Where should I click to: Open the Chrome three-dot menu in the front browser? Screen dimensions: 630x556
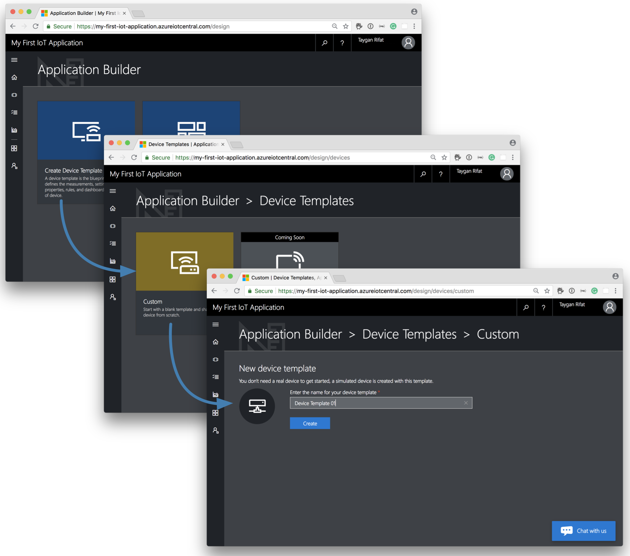point(615,291)
